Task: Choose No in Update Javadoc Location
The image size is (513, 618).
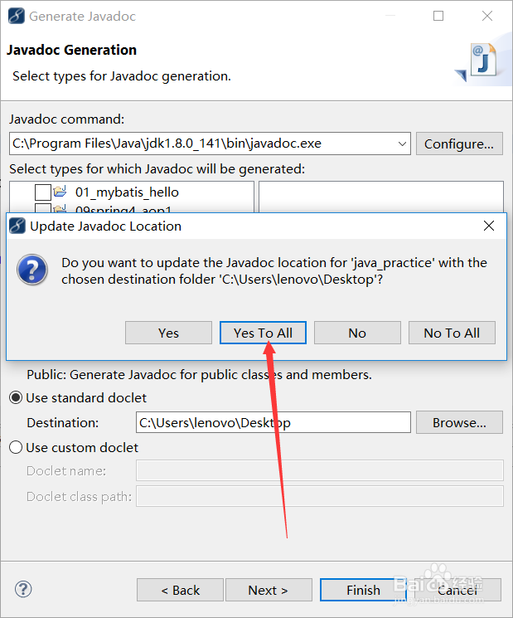Action: [357, 333]
